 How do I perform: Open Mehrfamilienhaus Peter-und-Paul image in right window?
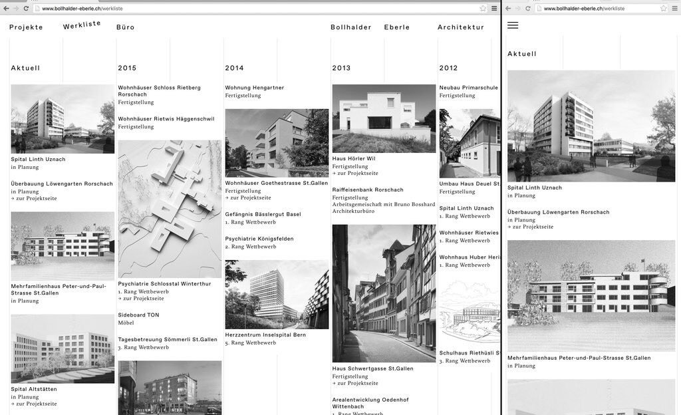[x=591, y=296]
